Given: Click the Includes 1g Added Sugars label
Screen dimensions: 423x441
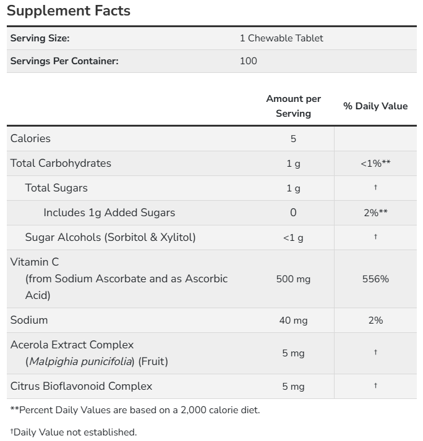Looking at the screenshot, I should coord(109,212).
